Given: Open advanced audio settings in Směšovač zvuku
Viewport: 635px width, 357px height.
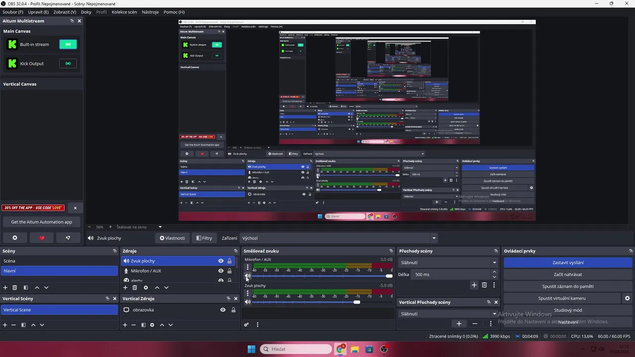Looking at the screenshot, I should click(247, 325).
